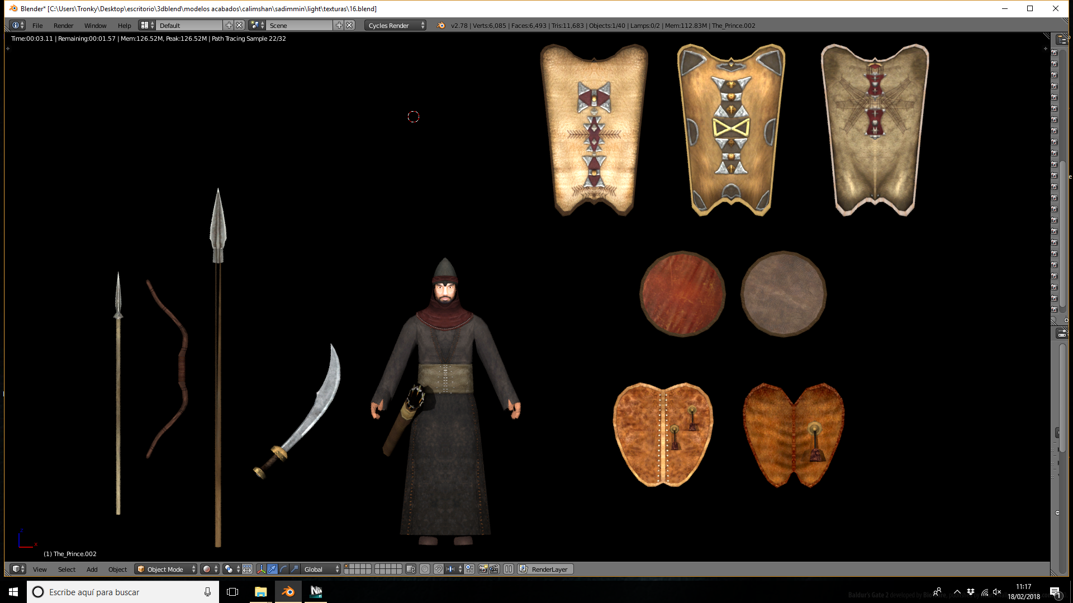This screenshot has height=603, width=1073.
Task: Click the add new scene plus icon
Action: [x=339, y=25]
